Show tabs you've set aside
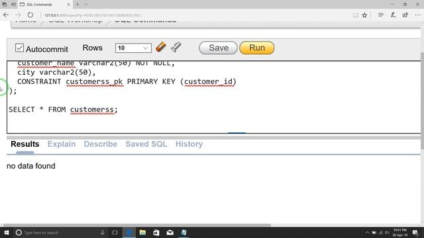Image resolution: width=424 pixels, height=238 pixels. [x=5, y=5]
